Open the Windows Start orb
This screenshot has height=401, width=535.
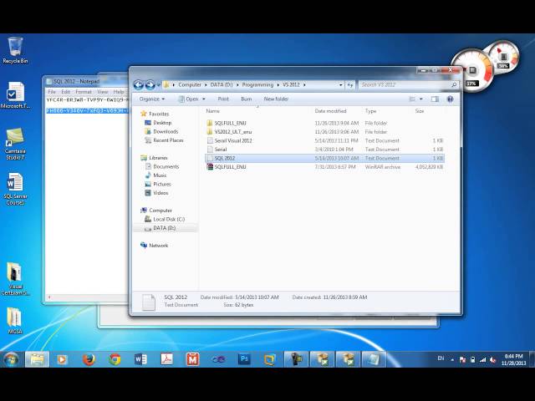(x=11, y=359)
